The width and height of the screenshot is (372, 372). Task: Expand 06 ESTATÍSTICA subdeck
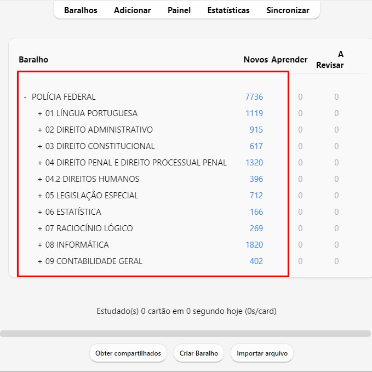pos(40,212)
